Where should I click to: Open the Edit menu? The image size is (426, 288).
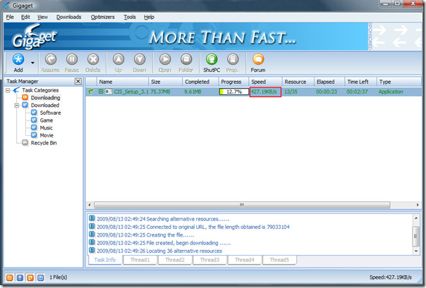25,17
